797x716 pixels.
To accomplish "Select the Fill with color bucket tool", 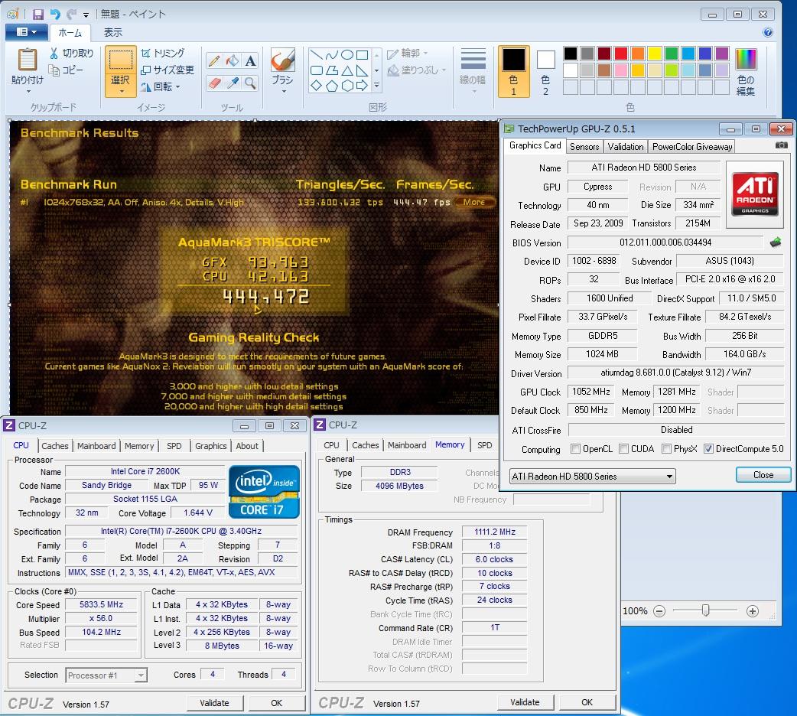I will [233, 61].
